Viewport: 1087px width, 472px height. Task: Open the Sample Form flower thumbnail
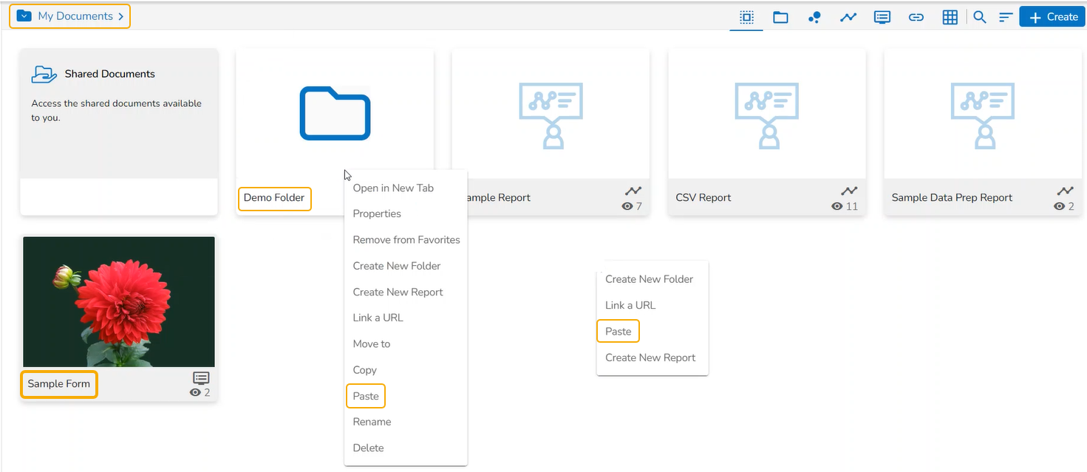(x=119, y=301)
